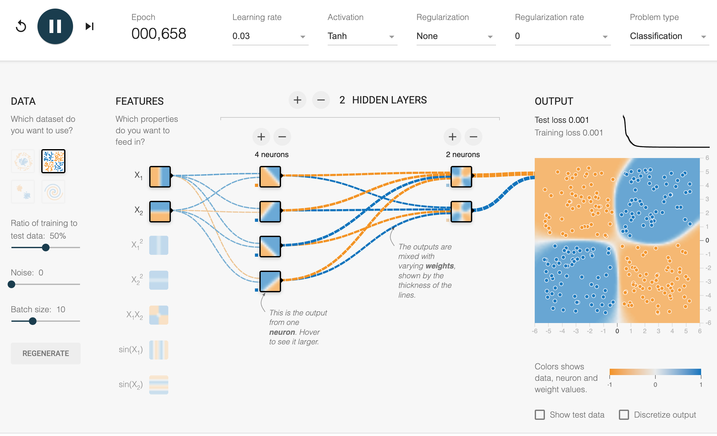Open the Learning rate dropdown
The height and width of the screenshot is (436, 717).
pyautogui.click(x=270, y=36)
